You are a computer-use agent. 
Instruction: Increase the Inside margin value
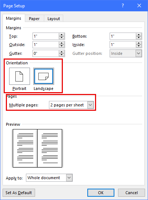tap(139, 43)
